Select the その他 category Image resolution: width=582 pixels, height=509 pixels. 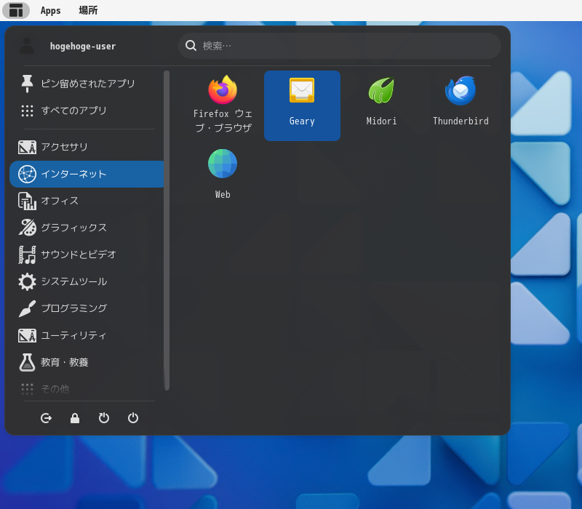(x=87, y=389)
